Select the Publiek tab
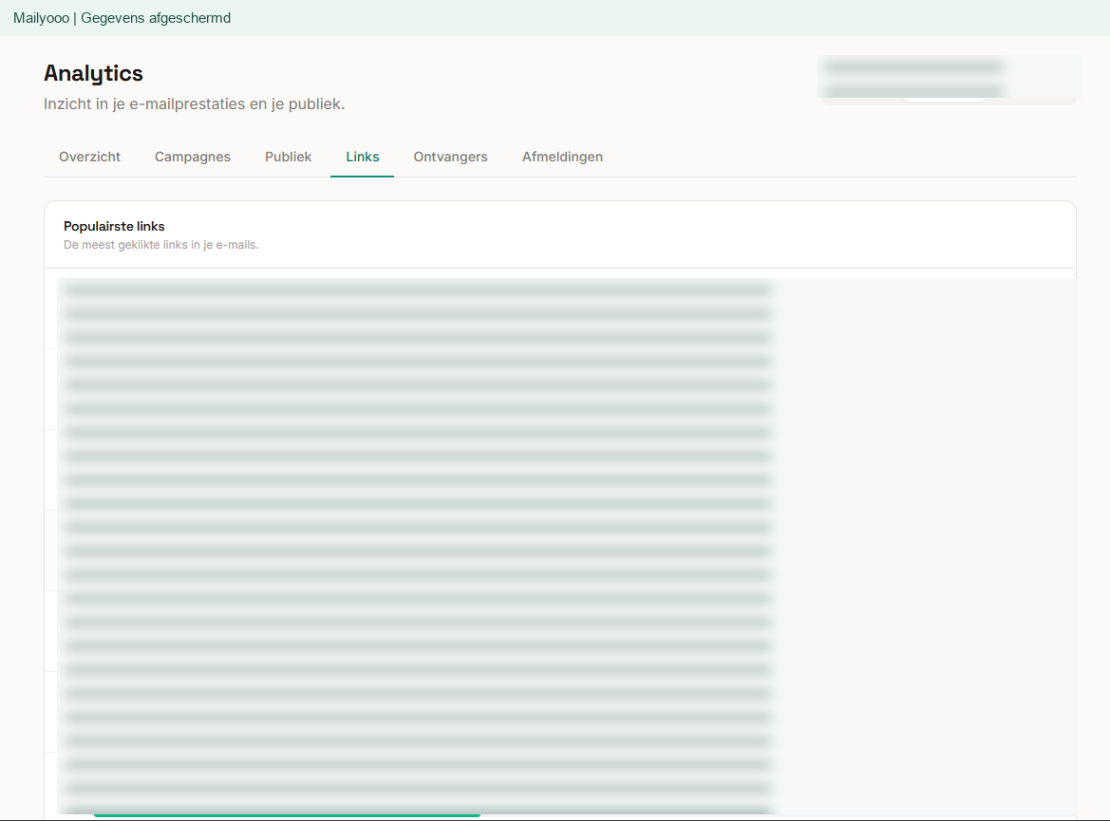Screen dimensions: 1110x821 [288, 157]
